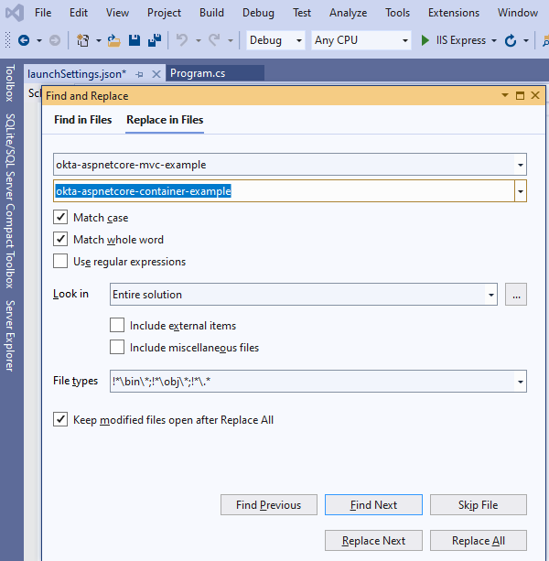Image resolution: width=549 pixels, height=561 pixels.
Task: Open the Extensions menu
Action: point(454,13)
